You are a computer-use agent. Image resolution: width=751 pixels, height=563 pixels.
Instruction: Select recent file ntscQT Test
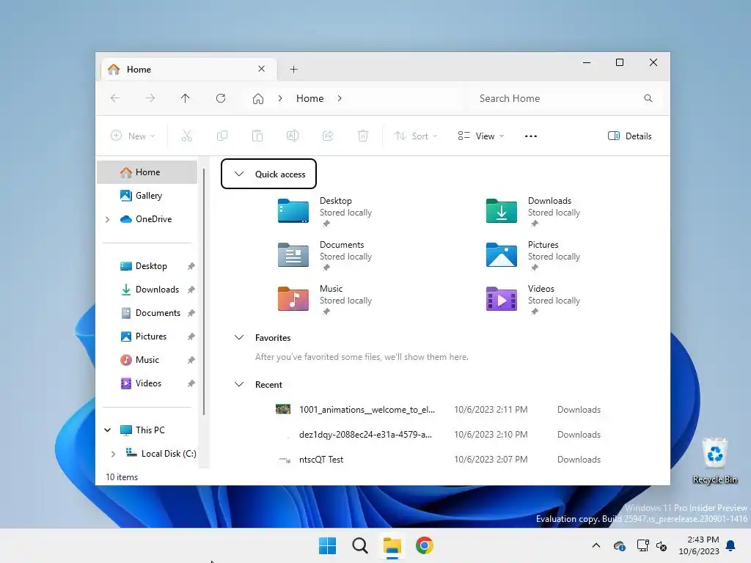point(321,460)
